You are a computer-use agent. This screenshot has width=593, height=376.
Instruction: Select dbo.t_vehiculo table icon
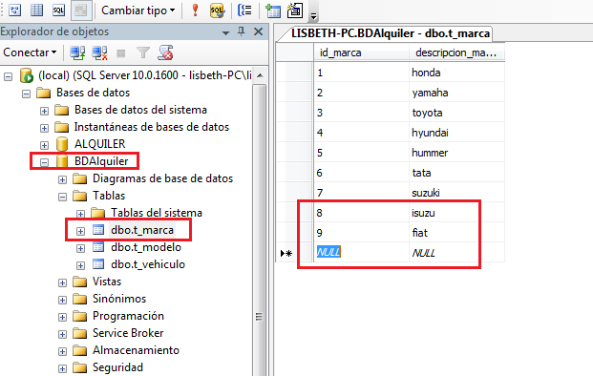click(98, 264)
